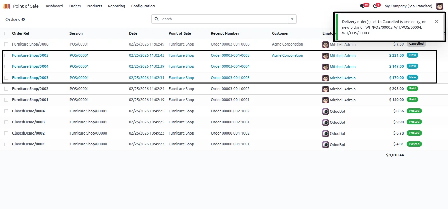Image resolution: width=448 pixels, height=209 pixels.
Task: Open the activities clock icon
Action: click(375, 6)
